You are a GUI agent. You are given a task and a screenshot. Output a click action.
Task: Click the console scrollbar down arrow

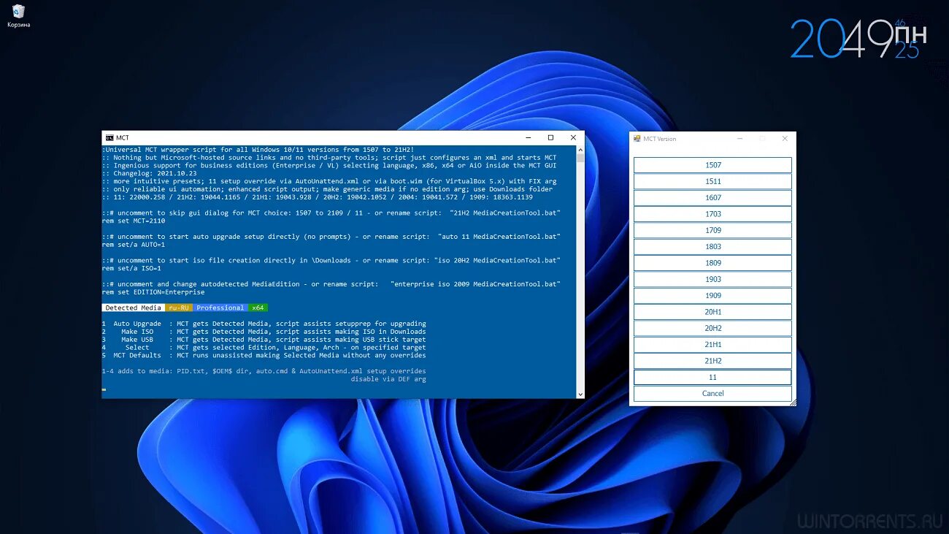580,394
